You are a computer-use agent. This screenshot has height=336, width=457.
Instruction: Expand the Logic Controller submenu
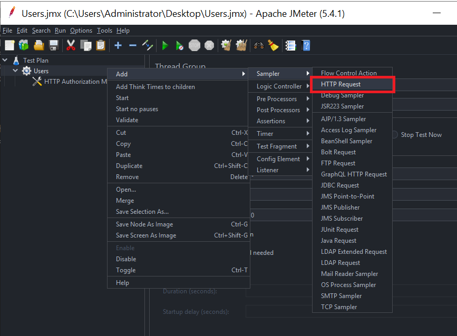pyautogui.click(x=280, y=86)
